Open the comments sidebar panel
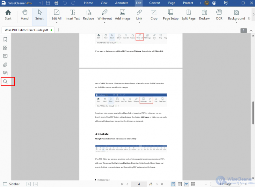 tap(5, 56)
